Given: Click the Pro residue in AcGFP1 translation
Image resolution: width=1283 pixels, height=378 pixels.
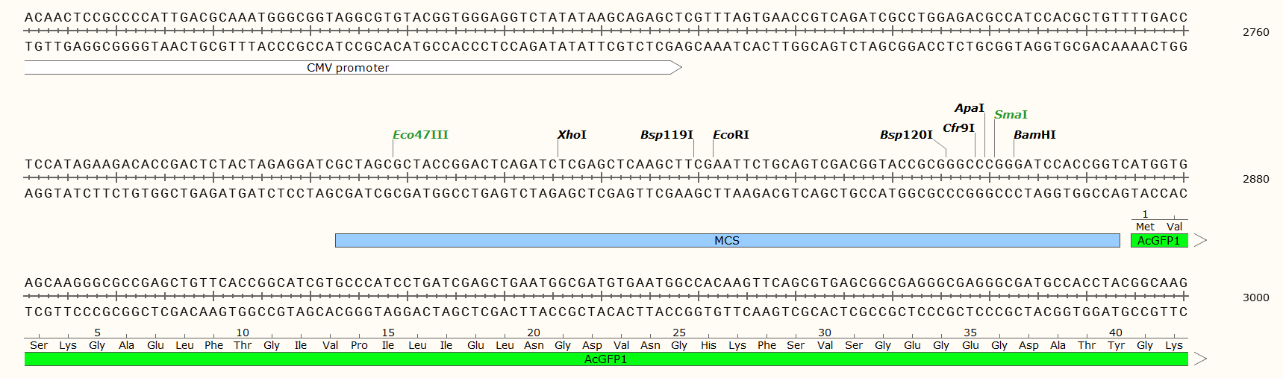Looking at the screenshot, I should pos(359,345).
